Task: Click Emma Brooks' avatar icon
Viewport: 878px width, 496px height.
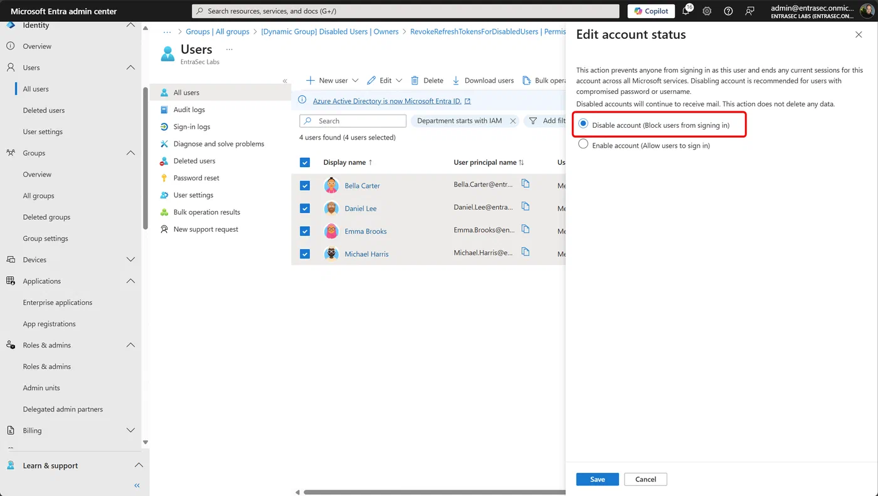Action: [x=331, y=231]
